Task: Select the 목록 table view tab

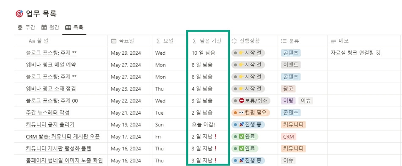Action: 74,27
